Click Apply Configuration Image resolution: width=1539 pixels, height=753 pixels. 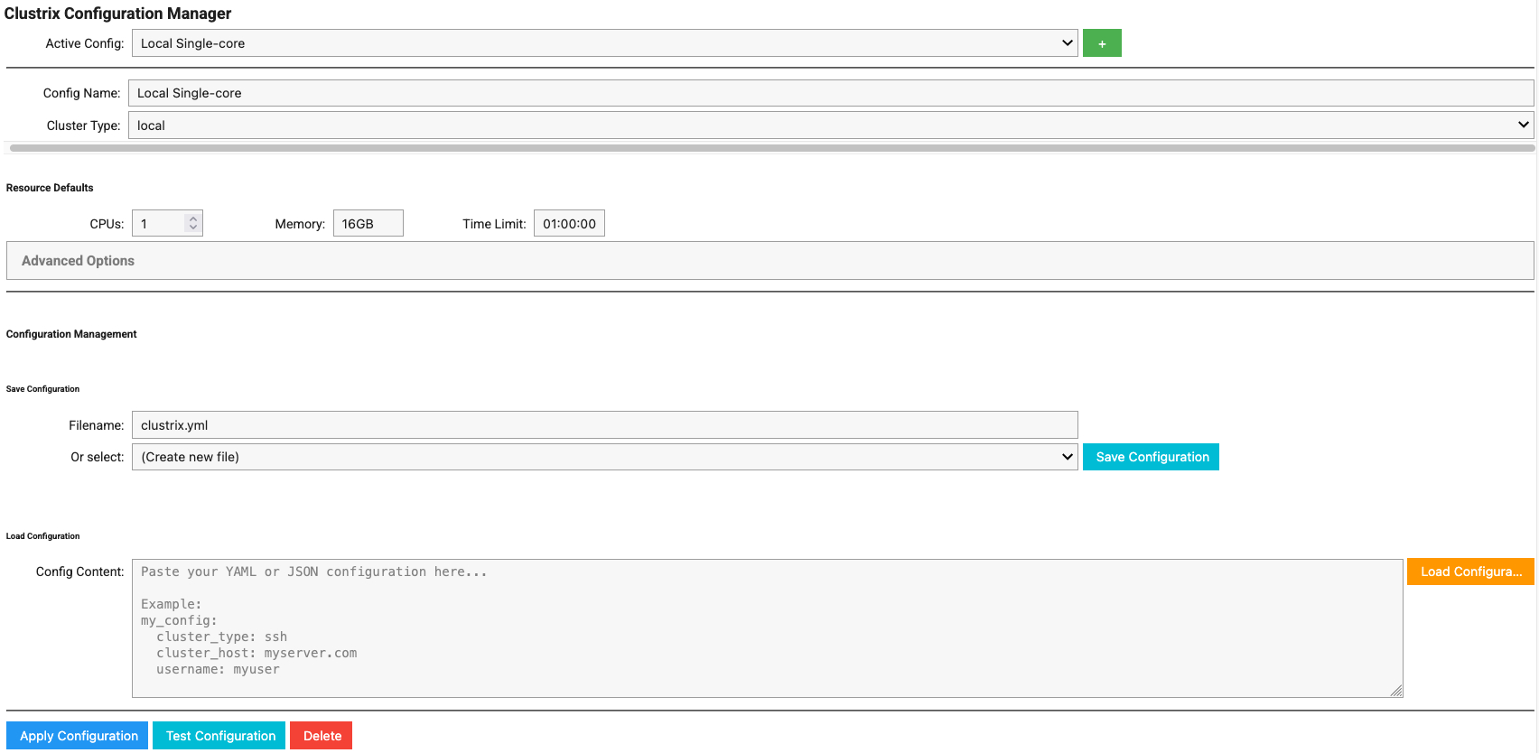coord(79,736)
